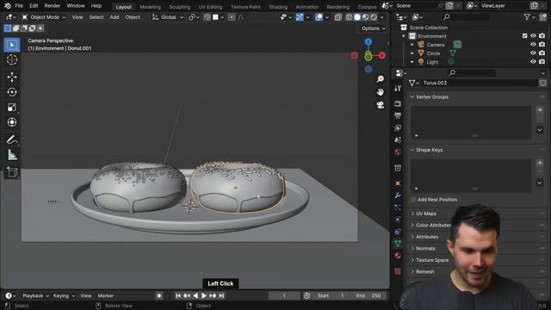Open the Add menu in viewport header

115,17
